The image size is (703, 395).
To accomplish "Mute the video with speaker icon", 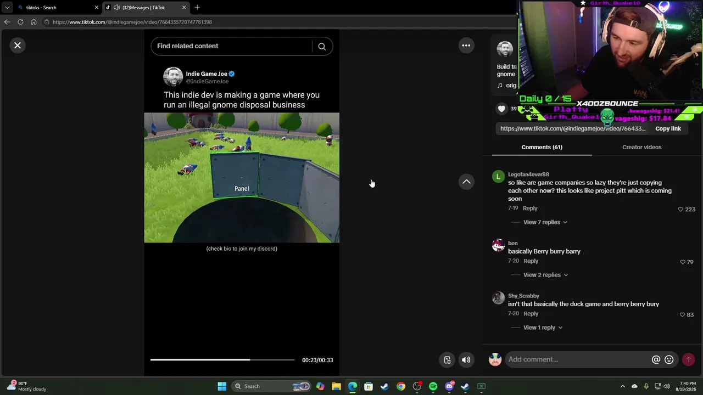I will point(466,360).
